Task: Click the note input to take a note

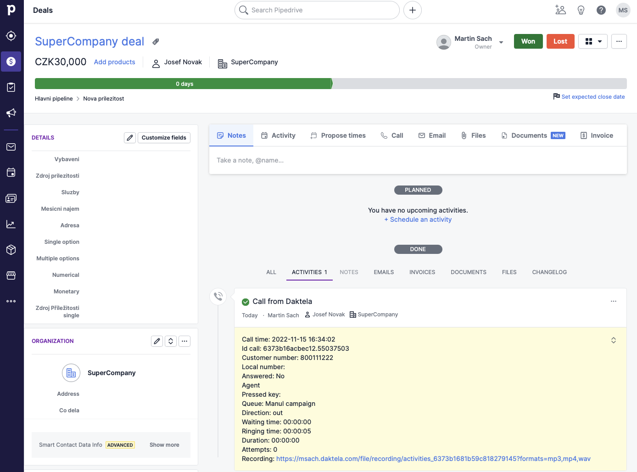Action: tap(418, 160)
